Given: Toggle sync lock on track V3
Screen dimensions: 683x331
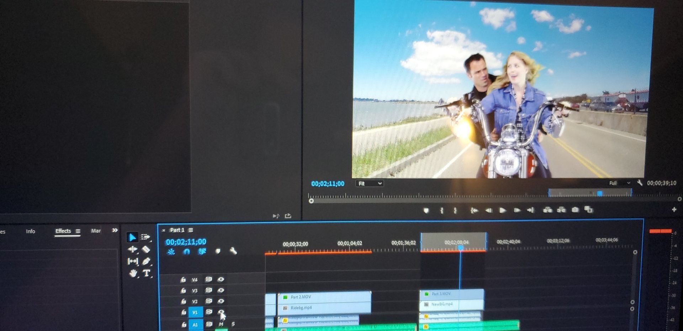Looking at the screenshot, I should click(209, 290).
